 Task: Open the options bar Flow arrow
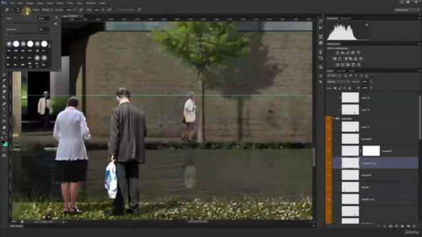[103, 10]
